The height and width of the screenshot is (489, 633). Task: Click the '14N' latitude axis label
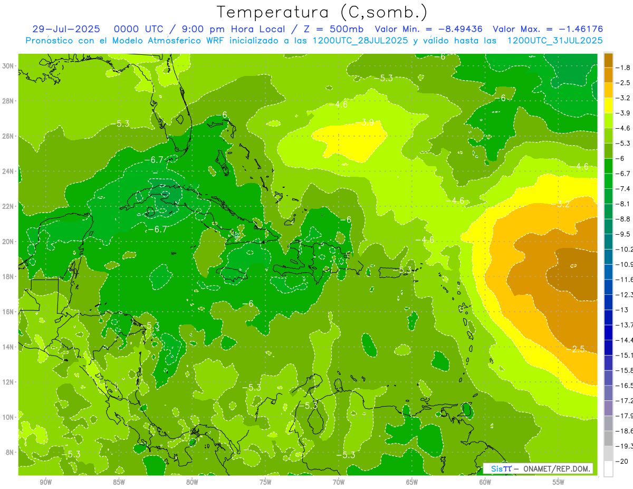(x=9, y=347)
